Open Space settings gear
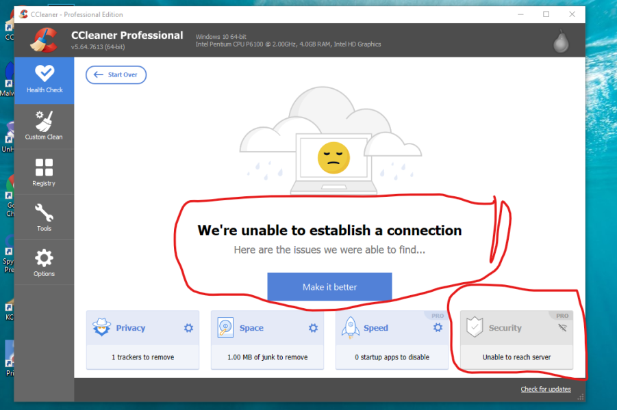This screenshot has height=410, width=617. pyautogui.click(x=313, y=328)
